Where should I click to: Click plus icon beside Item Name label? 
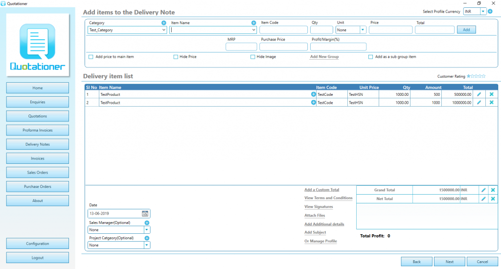(253, 22)
